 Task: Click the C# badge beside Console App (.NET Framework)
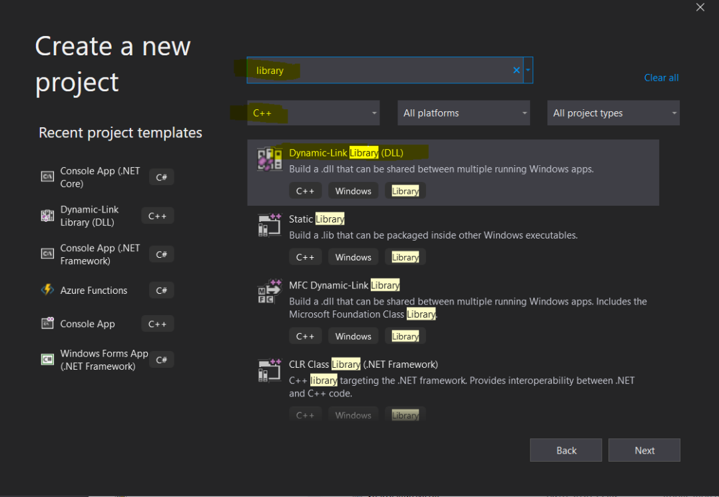161,254
